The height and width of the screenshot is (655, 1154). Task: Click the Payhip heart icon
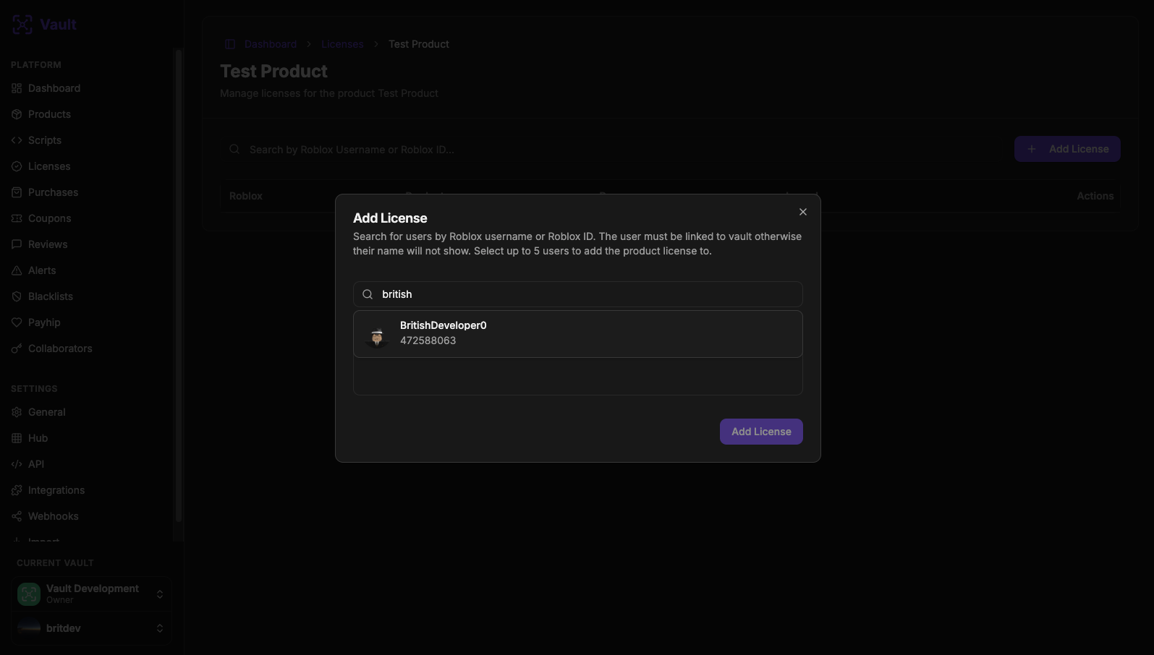tap(17, 322)
